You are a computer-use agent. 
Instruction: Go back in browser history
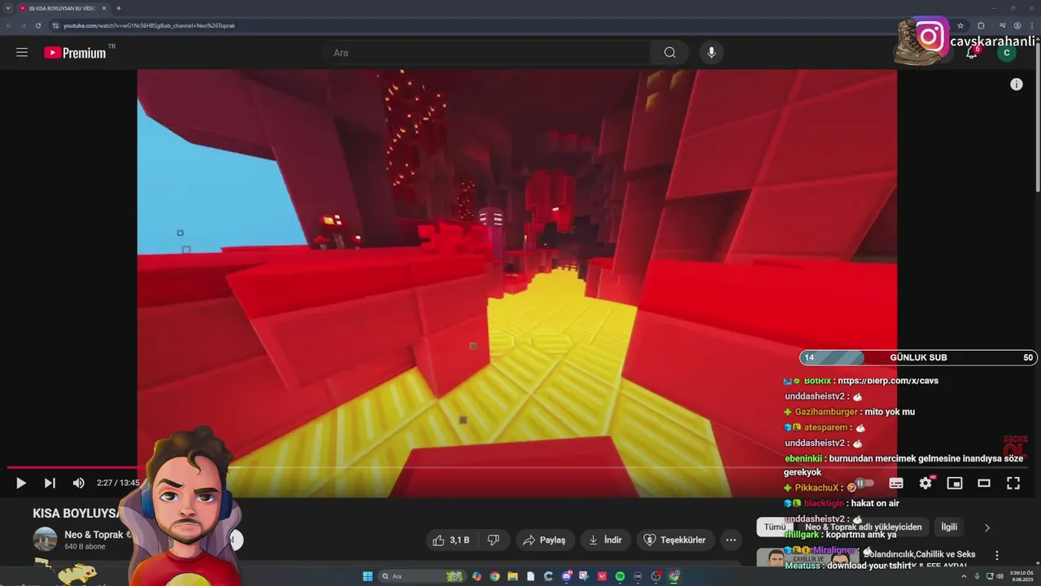pyautogui.click(x=9, y=25)
